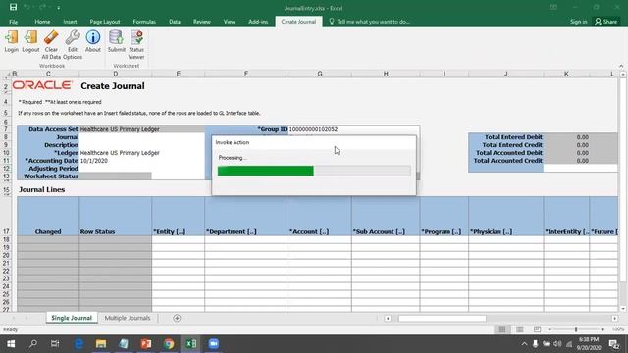Open the View ribbon tab
This screenshot has height=353, width=628.
coord(230,22)
